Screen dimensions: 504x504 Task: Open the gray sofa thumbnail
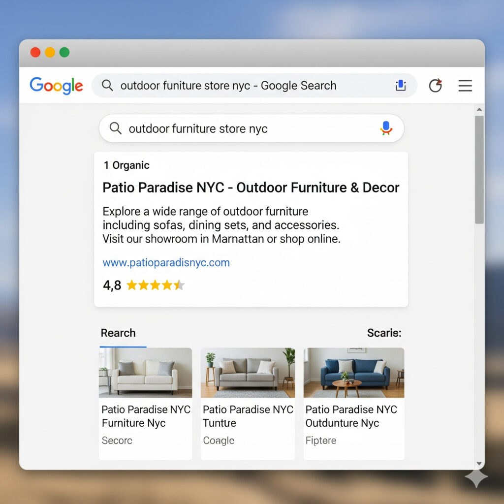pyautogui.click(x=248, y=373)
